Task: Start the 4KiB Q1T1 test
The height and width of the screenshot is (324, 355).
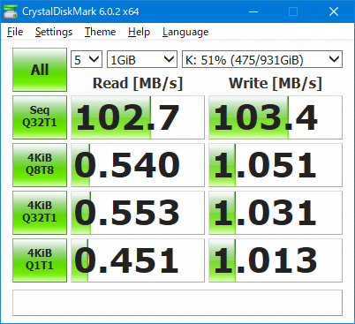Action: tap(40, 260)
